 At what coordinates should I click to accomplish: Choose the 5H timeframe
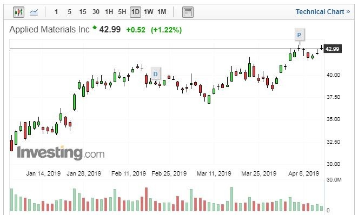(x=122, y=12)
